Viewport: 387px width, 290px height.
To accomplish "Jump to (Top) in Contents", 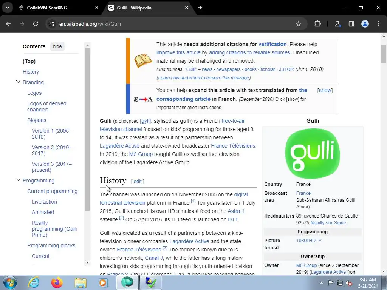I will click(29, 61).
